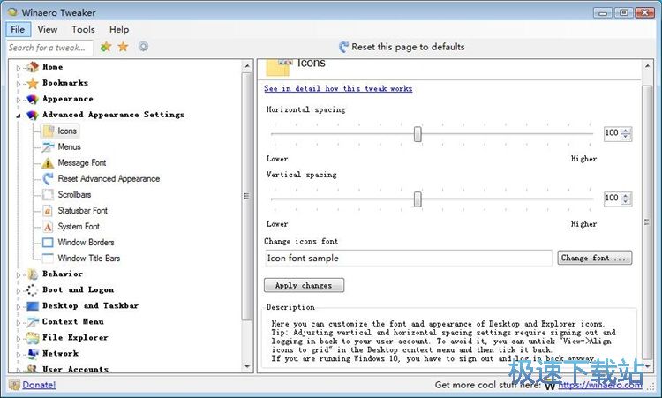This screenshot has width=662, height=398.
Task: Decrease the Vertical spacing value stepper
Action: click(x=626, y=202)
